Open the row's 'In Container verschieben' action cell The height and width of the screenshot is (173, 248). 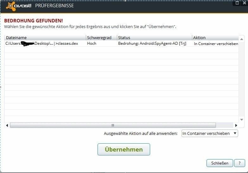216,43
